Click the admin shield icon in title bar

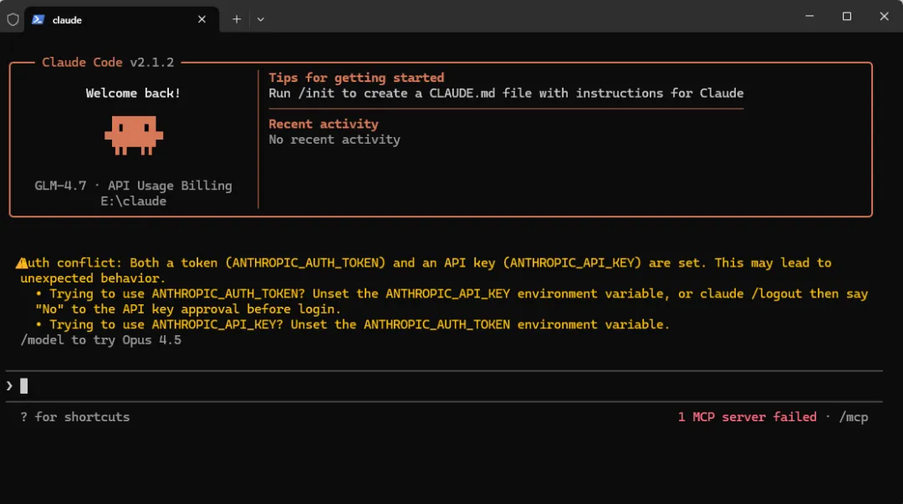click(x=13, y=19)
